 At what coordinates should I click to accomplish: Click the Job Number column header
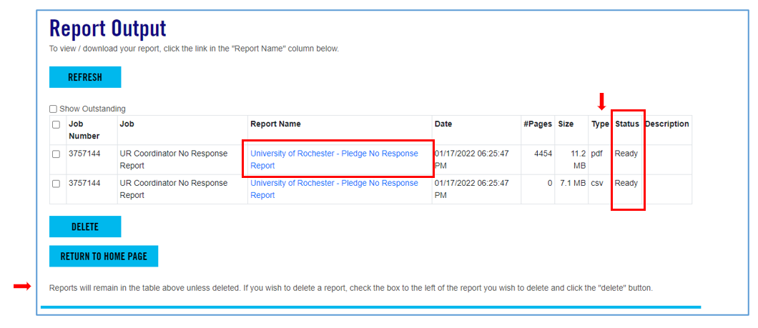click(x=84, y=129)
